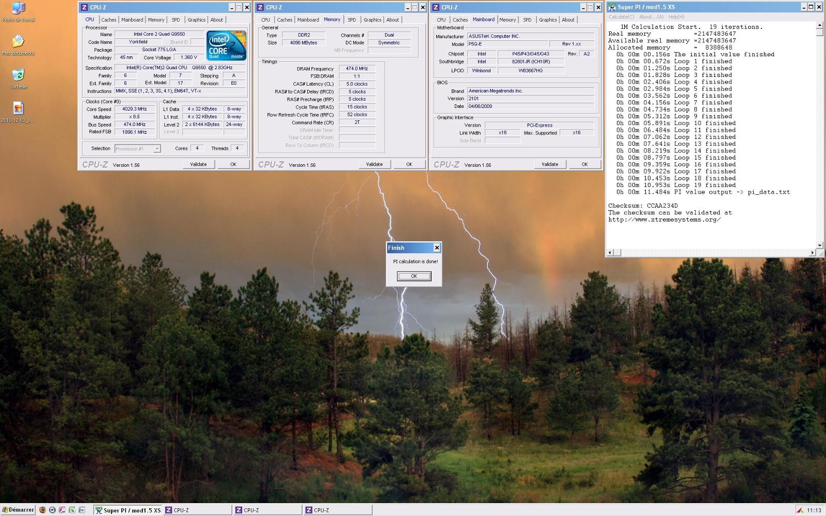Switch to CPU tab in Mainboard CPU-Z window
The height and width of the screenshot is (516, 826).
[x=441, y=20]
